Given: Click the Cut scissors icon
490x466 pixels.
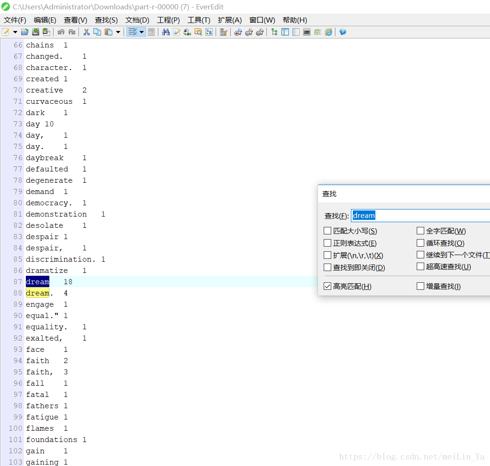Looking at the screenshot, I should [86, 32].
